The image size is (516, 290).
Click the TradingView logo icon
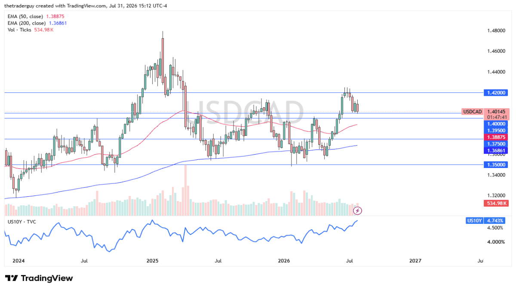pos(12,278)
